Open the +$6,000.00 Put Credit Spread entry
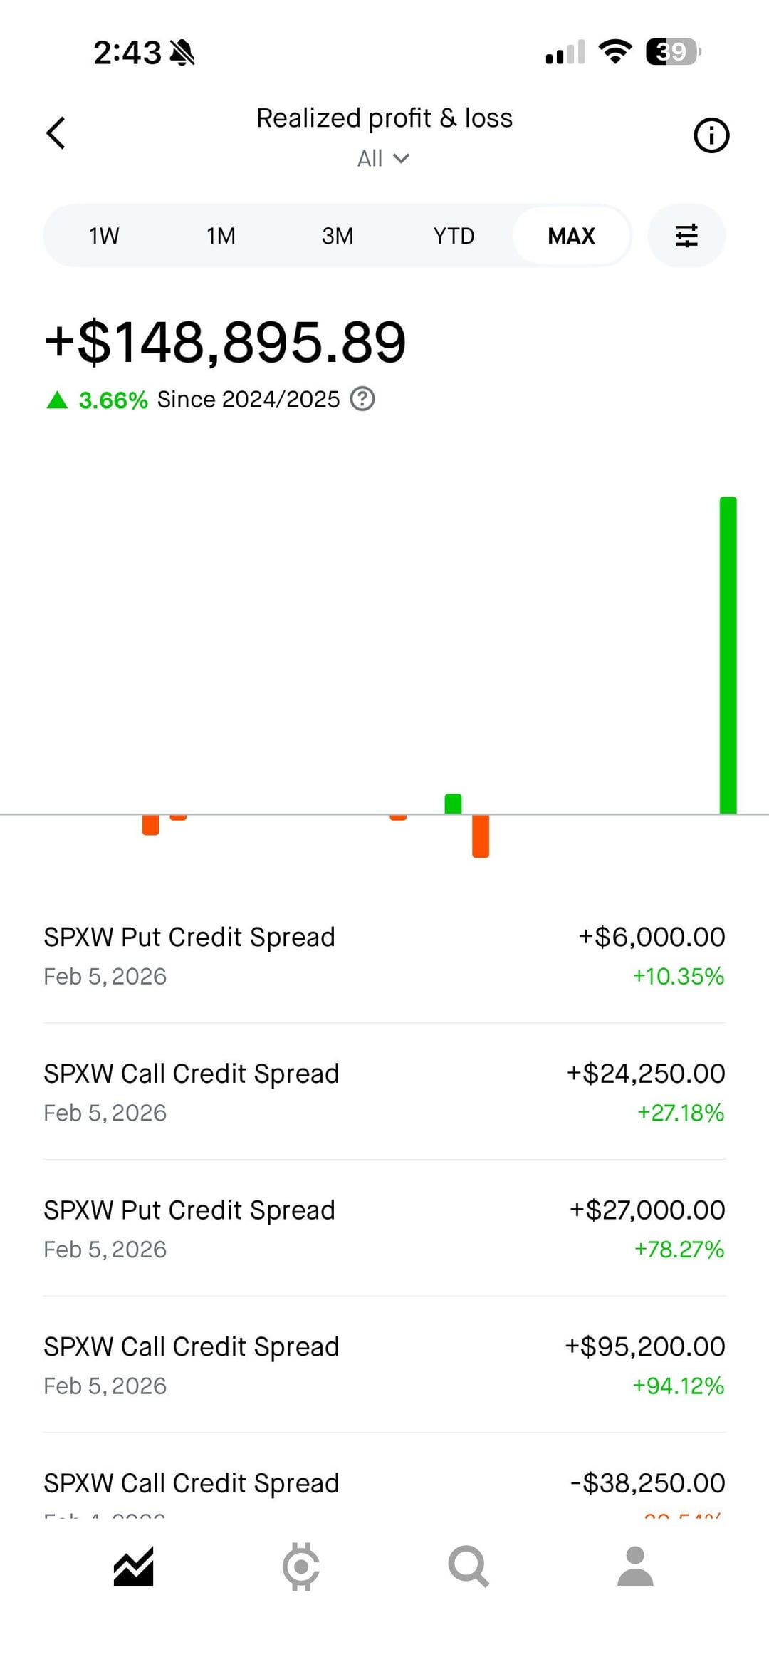This screenshot has height=1667, width=769. point(384,955)
